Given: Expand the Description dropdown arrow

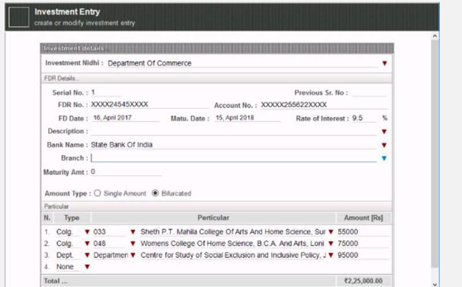Looking at the screenshot, I should (384, 131).
